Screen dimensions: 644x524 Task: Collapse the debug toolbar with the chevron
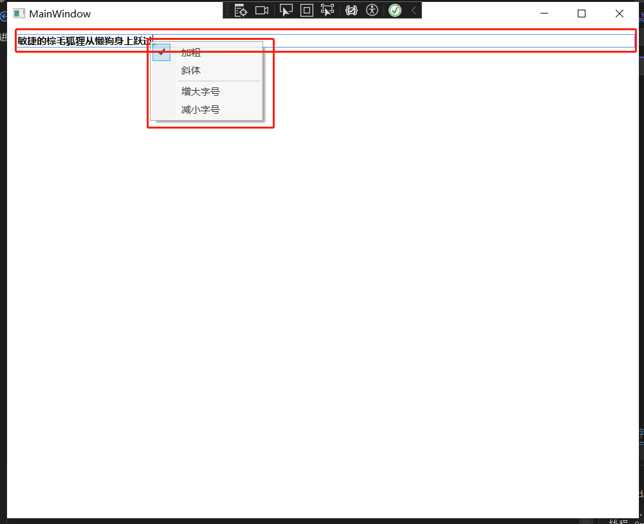414,10
